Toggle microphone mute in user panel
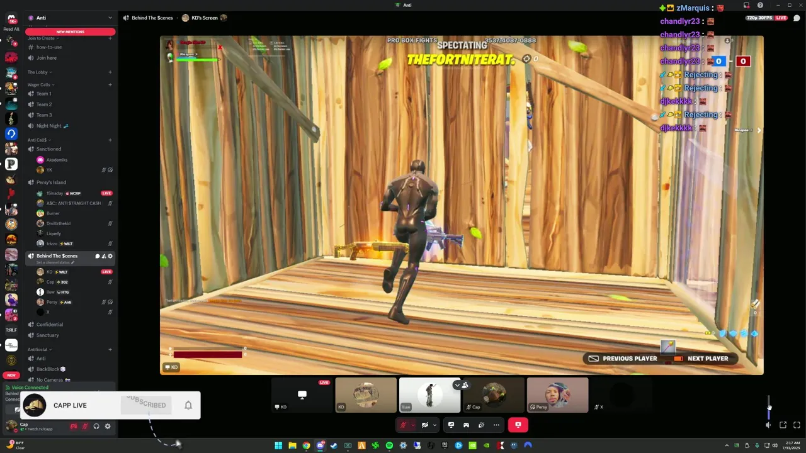 [84, 426]
